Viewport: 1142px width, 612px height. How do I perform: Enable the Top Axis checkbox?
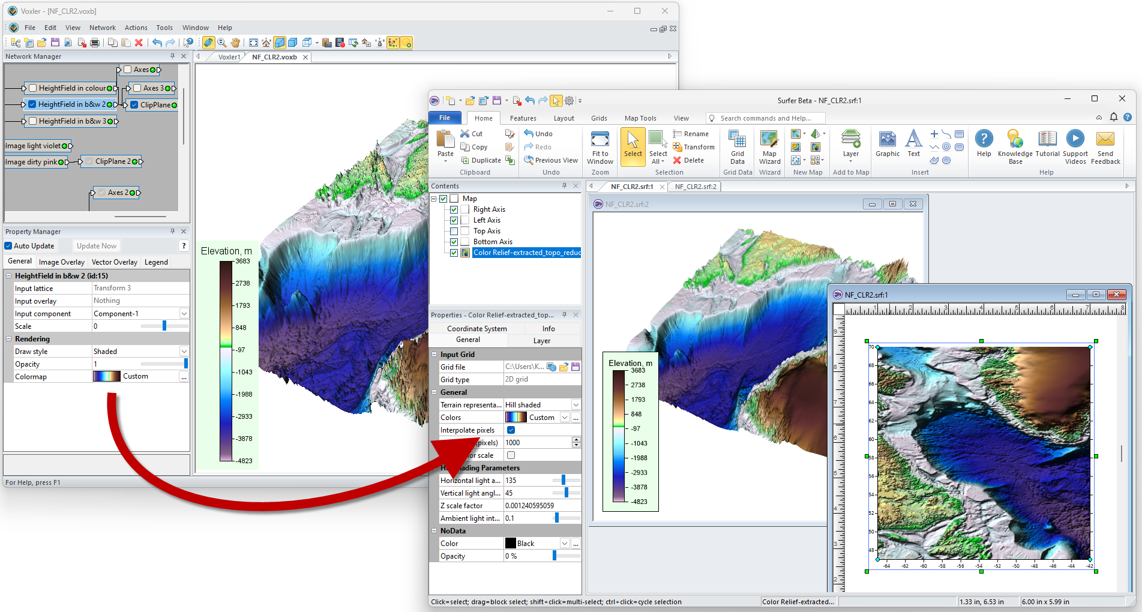454,231
